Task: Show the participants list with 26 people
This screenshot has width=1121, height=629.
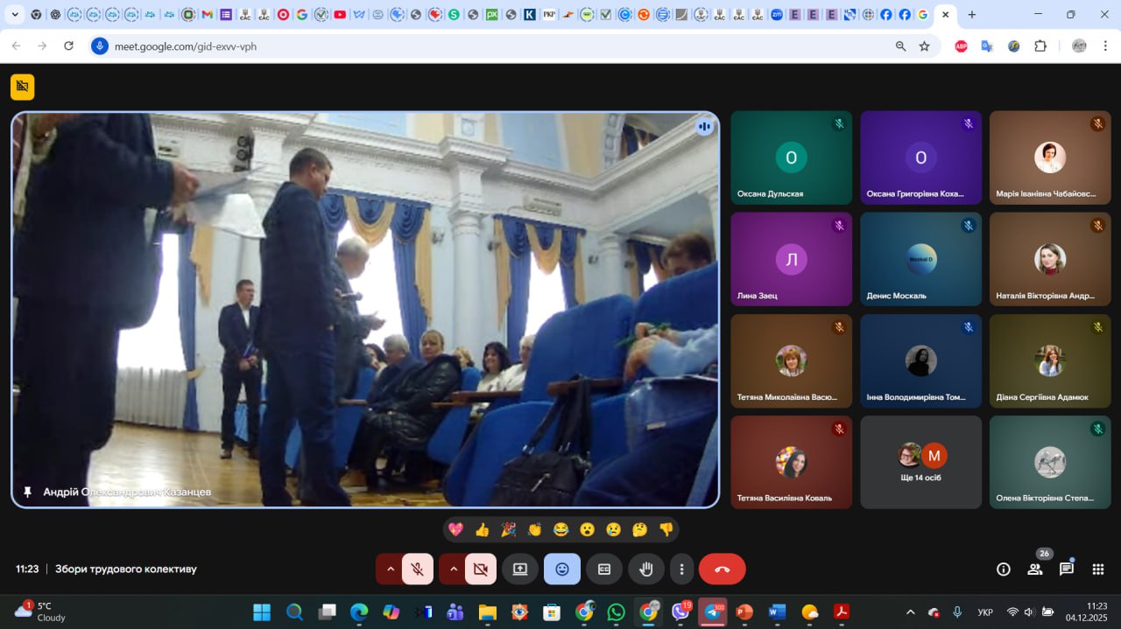Action: tap(1034, 569)
